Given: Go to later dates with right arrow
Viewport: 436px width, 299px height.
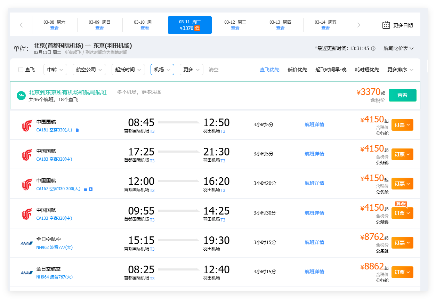Looking at the screenshot, I should tap(359, 25).
